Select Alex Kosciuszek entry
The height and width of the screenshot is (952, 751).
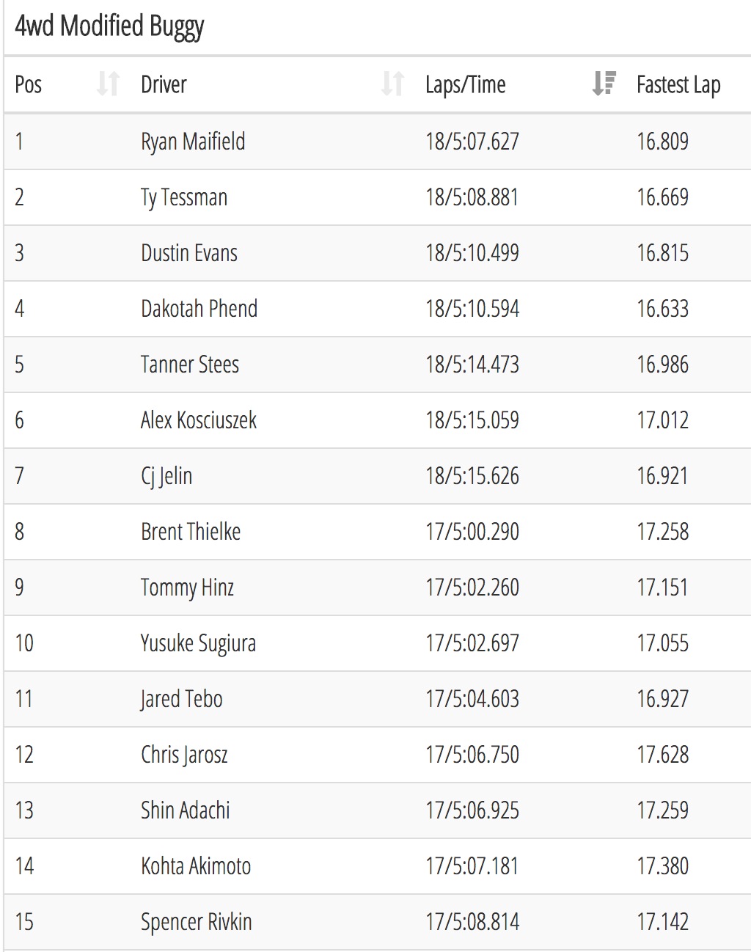click(x=199, y=420)
